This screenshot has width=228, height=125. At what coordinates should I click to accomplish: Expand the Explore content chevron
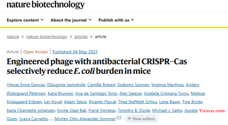(x=42, y=20)
